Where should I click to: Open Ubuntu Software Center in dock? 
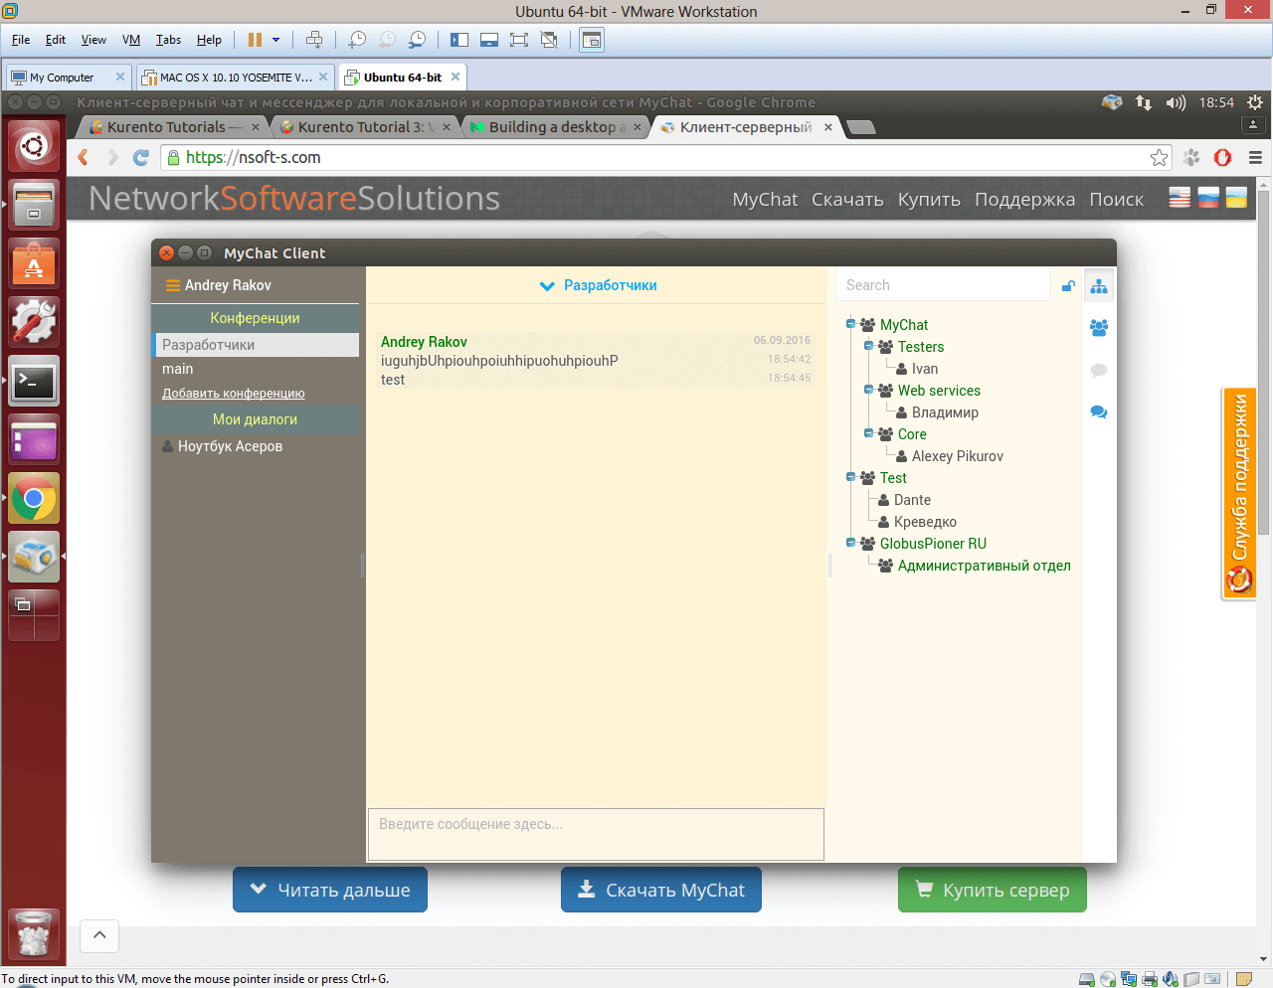[34, 263]
